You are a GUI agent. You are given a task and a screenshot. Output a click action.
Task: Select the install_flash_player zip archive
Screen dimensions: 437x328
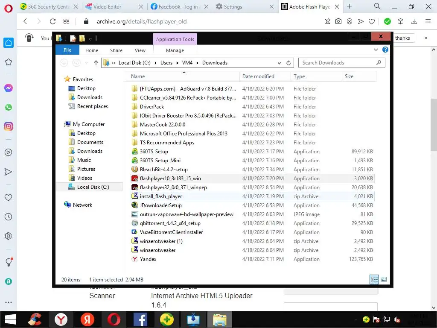[252, 196]
